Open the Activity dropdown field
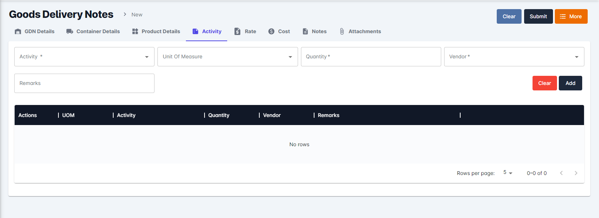 coord(84,57)
